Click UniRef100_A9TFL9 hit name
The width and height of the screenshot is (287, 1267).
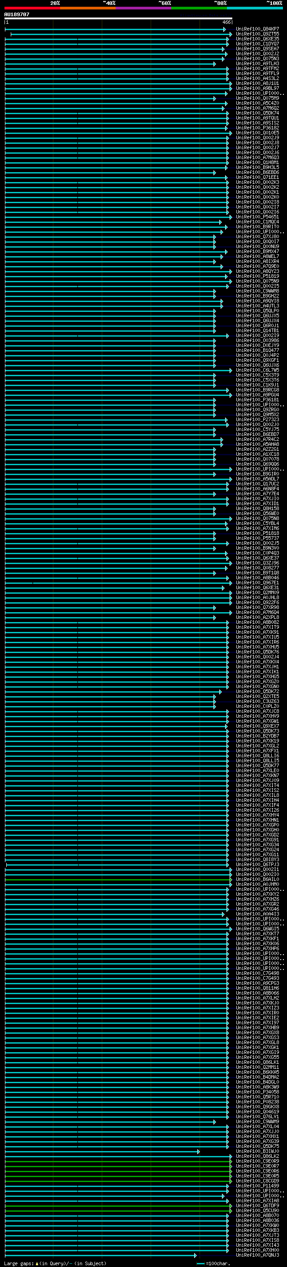[x=257, y=73]
